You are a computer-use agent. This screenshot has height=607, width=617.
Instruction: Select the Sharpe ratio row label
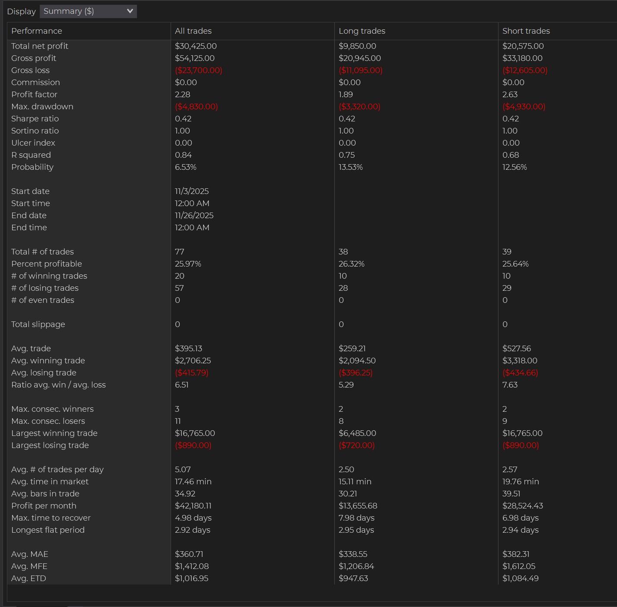[35, 118]
